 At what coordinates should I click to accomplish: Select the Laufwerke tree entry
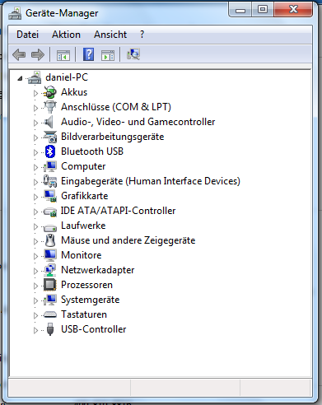coord(83,226)
